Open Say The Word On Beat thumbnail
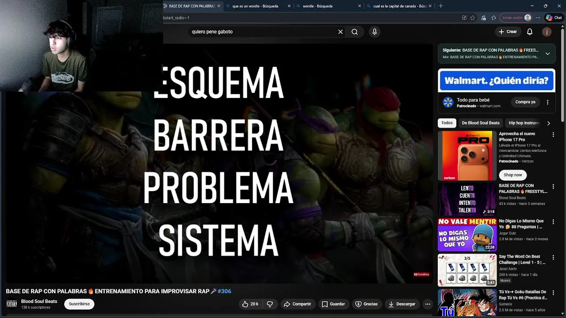Image resolution: width=566 pixels, height=318 pixels. [467, 270]
